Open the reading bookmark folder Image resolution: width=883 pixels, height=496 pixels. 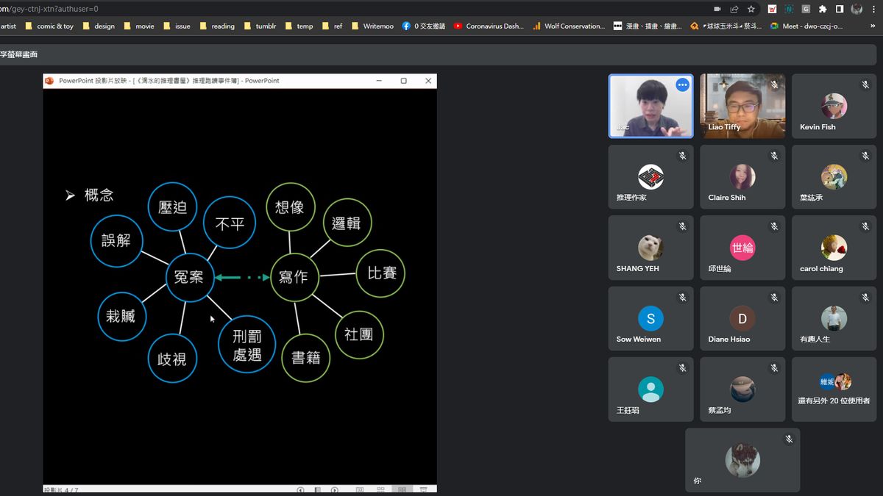click(x=217, y=26)
